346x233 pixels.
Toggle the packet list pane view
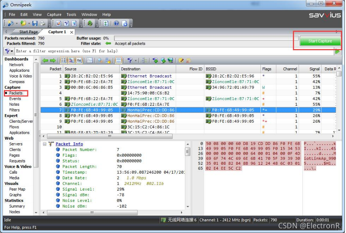tap(63, 61)
